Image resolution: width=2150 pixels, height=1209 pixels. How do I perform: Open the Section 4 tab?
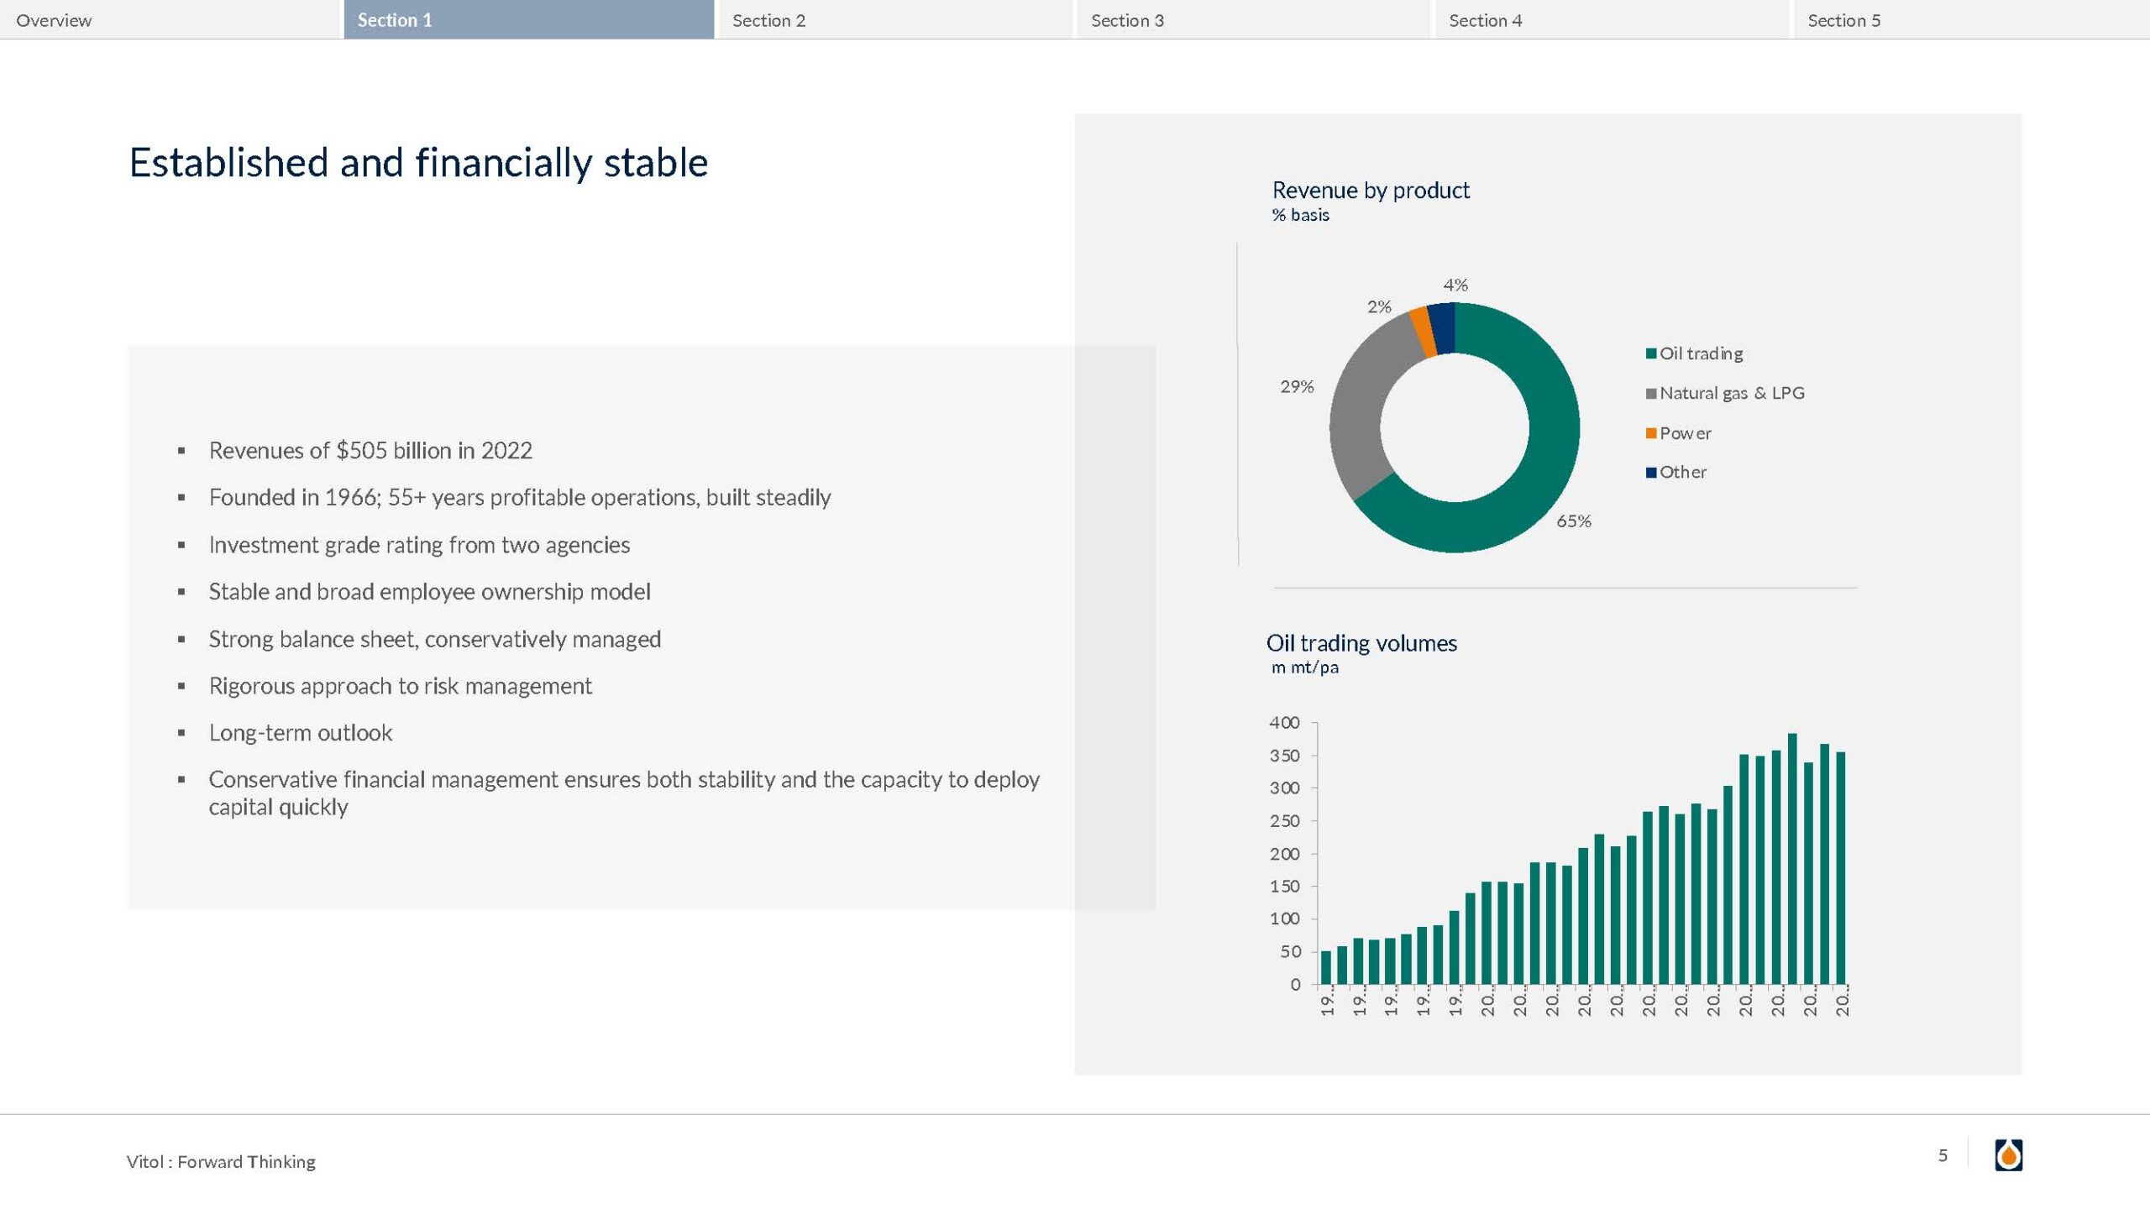(x=1485, y=20)
